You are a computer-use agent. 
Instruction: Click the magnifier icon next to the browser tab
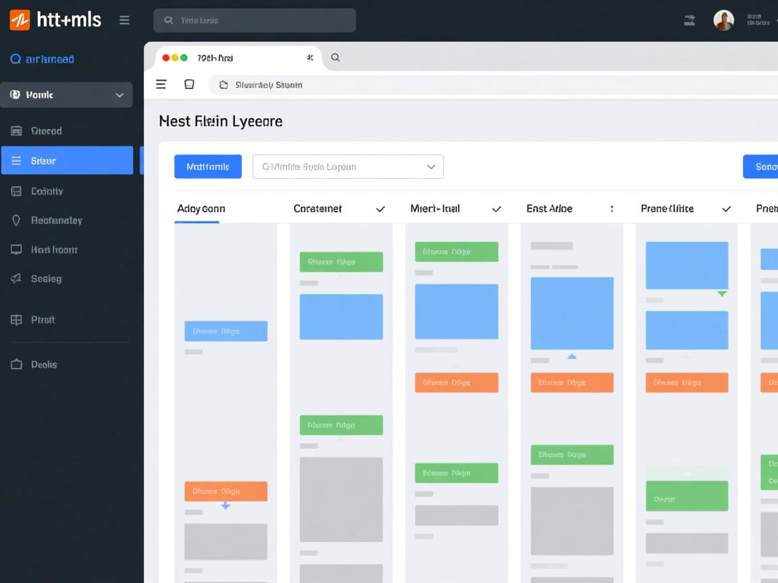point(335,58)
